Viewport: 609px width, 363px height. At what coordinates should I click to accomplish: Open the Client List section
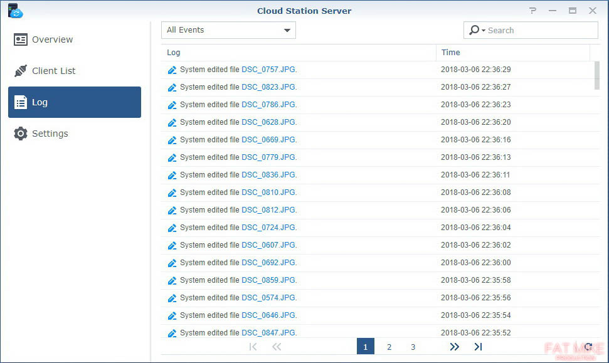75,71
